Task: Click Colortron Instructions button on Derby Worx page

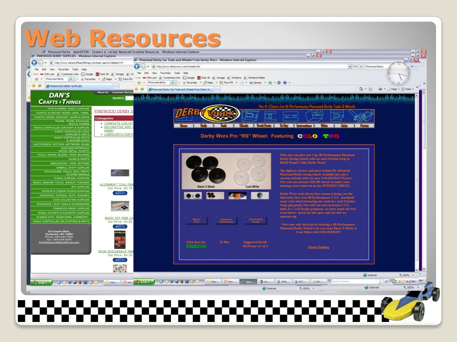Action: pos(226,221)
